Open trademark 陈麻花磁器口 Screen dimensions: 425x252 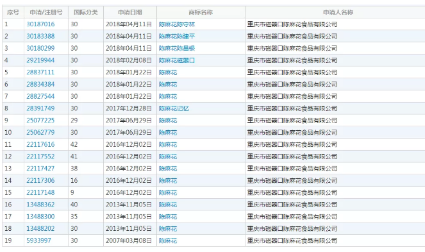click(177, 60)
